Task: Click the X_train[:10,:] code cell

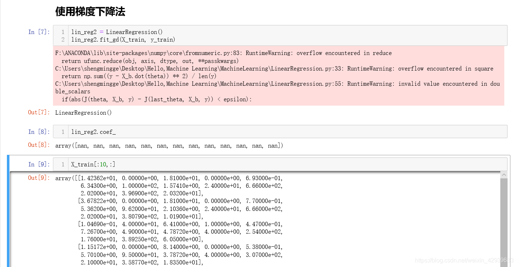Action: click(280, 164)
